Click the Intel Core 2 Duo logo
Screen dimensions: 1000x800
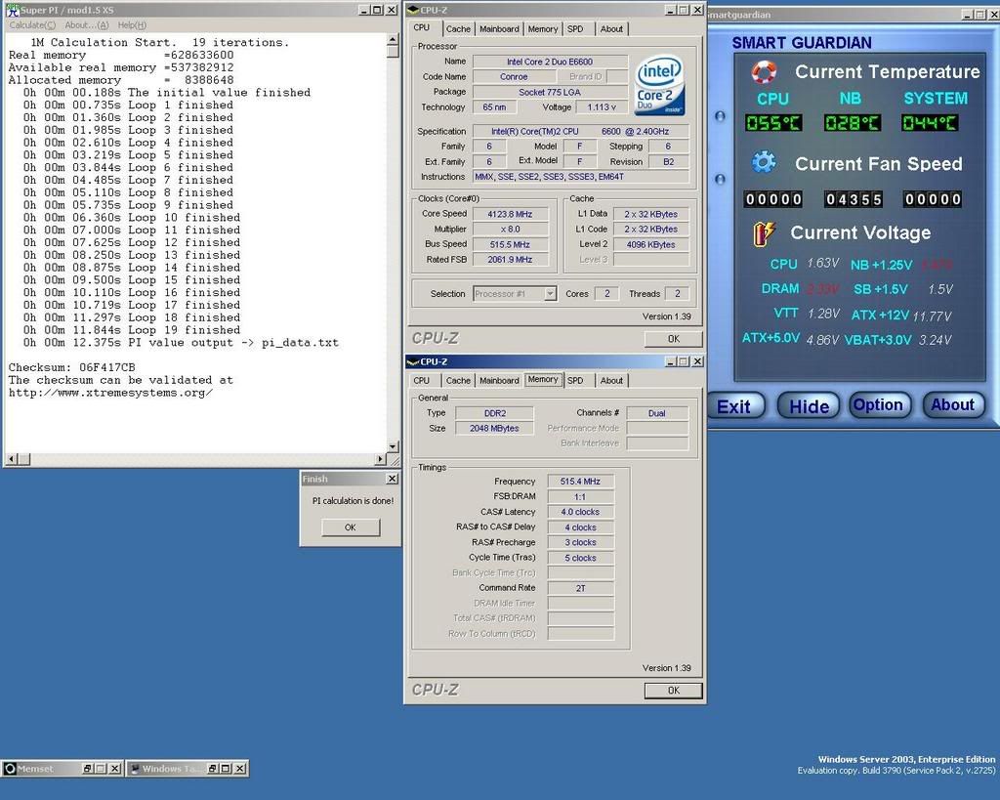(659, 84)
